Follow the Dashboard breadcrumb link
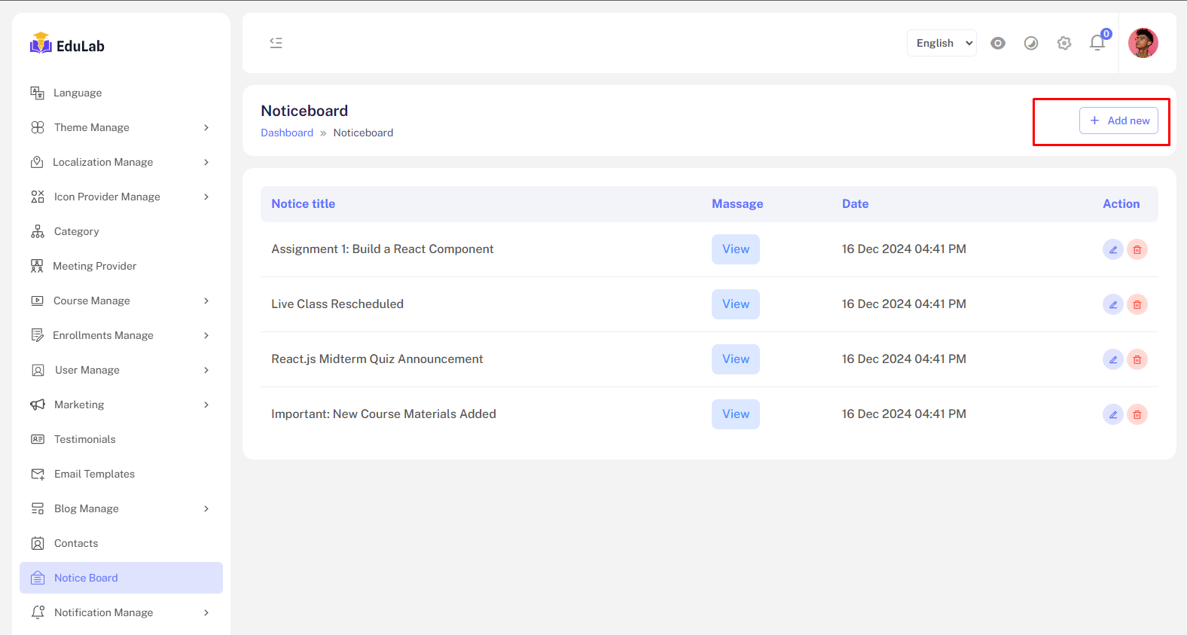This screenshot has height=635, width=1187. point(286,133)
